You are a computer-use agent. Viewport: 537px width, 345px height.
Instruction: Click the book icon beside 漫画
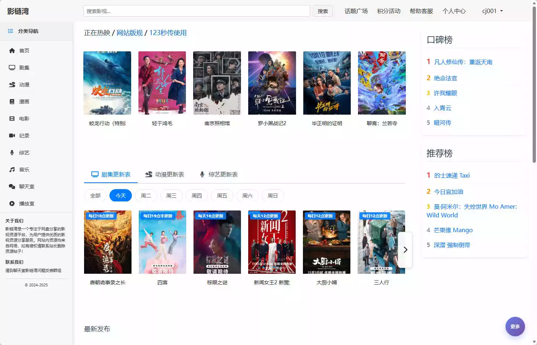pyautogui.click(x=12, y=102)
